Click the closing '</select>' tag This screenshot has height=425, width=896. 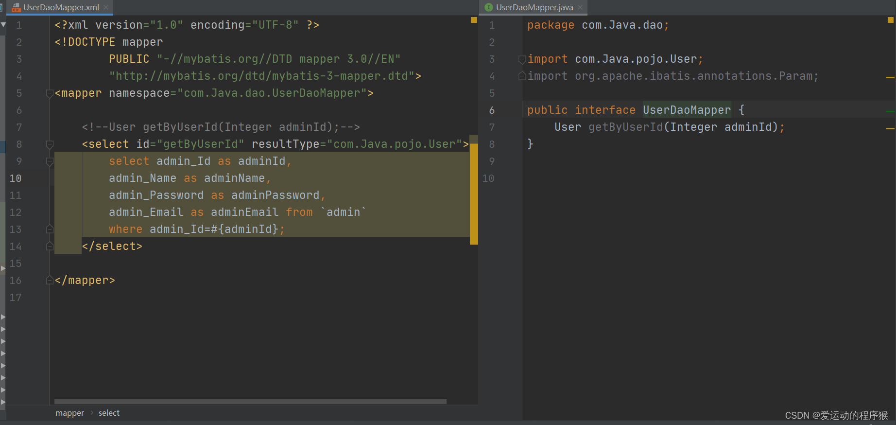[112, 247]
